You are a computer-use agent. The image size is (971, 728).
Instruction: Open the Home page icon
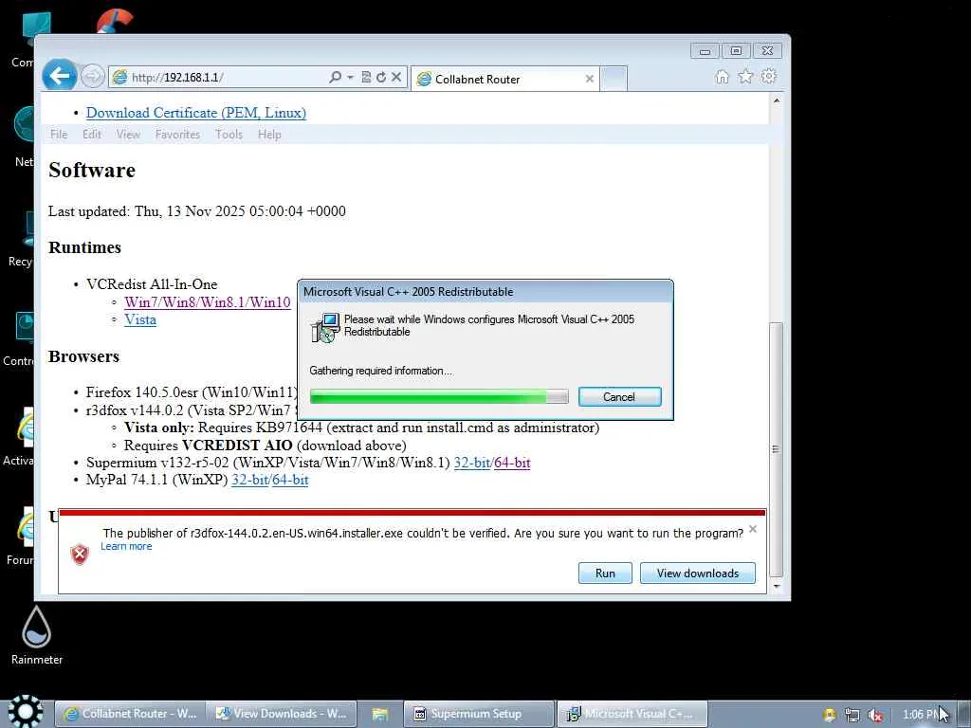pos(722,77)
